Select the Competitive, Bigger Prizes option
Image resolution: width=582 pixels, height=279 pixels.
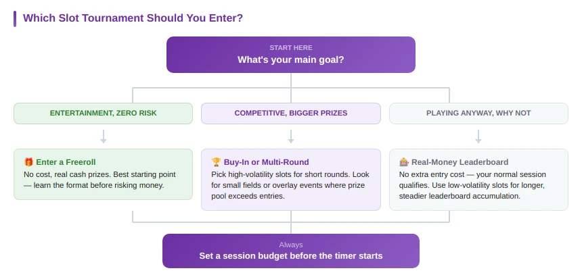(x=291, y=113)
